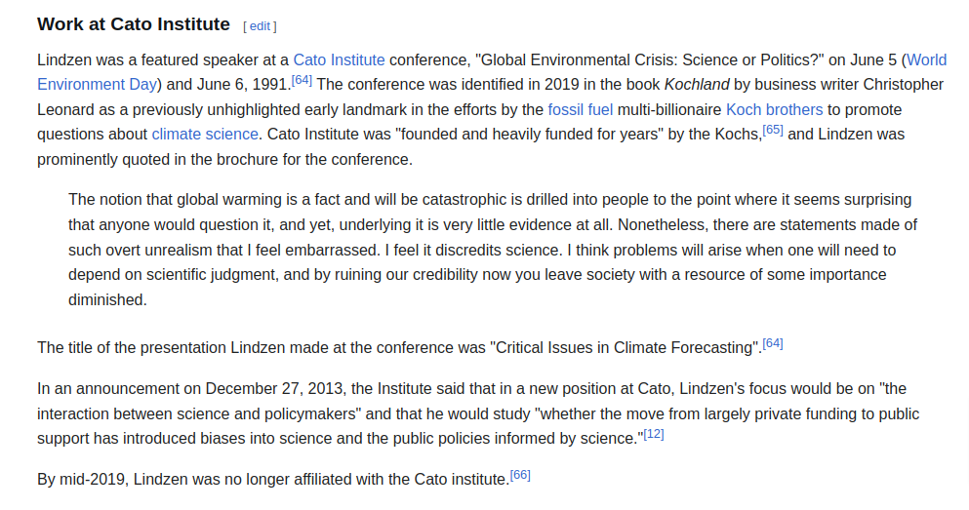The height and width of the screenshot is (510, 969).
Task: Open footnote 12 reference
Action: pos(653,434)
